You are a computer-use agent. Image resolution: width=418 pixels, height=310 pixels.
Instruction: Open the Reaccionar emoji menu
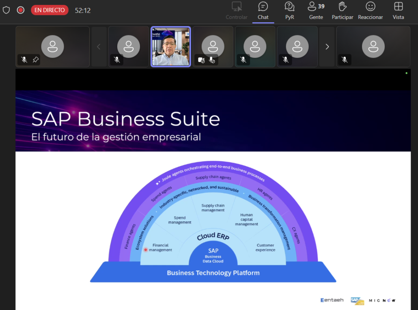pyautogui.click(x=370, y=11)
